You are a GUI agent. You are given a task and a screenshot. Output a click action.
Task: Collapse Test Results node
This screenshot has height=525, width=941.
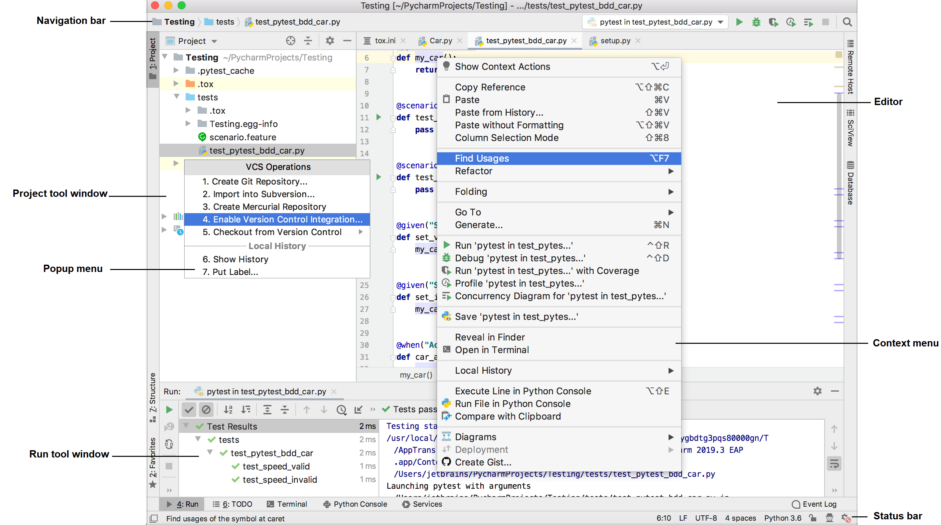[x=186, y=426]
